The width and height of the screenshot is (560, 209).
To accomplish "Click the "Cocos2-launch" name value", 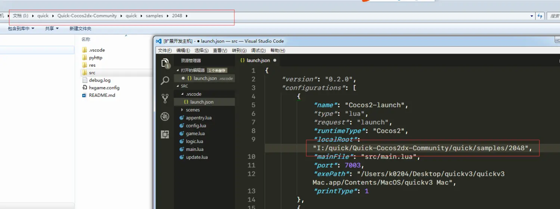I will coord(375,105).
